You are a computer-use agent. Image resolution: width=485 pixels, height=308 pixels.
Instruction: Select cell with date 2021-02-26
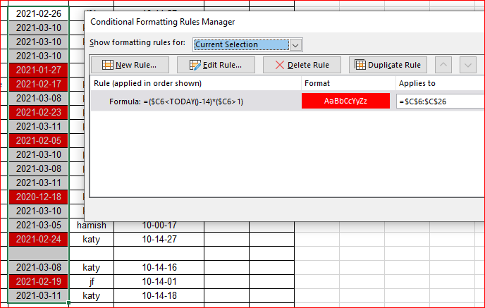click(39, 13)
